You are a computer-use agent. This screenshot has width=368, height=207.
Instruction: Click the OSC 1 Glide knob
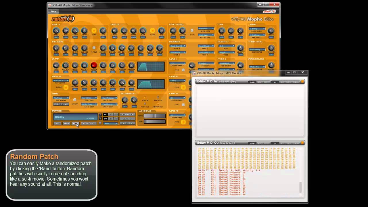coord(85,31)
